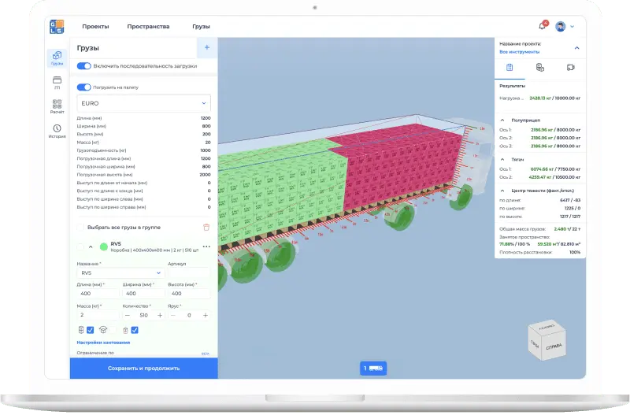This screenshot has width=630, height=415.
Task: Open Настройки кантования link
Action: pyautogui.click(x=103, y=343)
